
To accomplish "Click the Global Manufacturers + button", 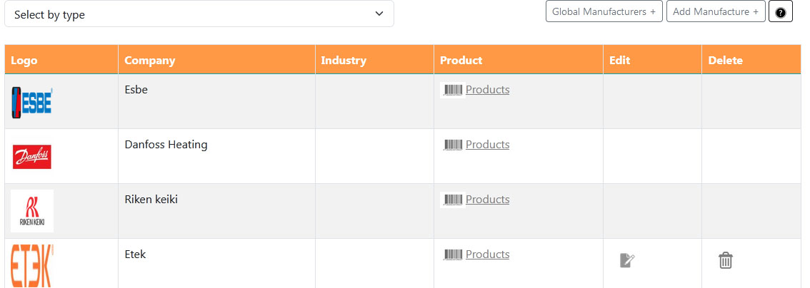I will (604, 11).
